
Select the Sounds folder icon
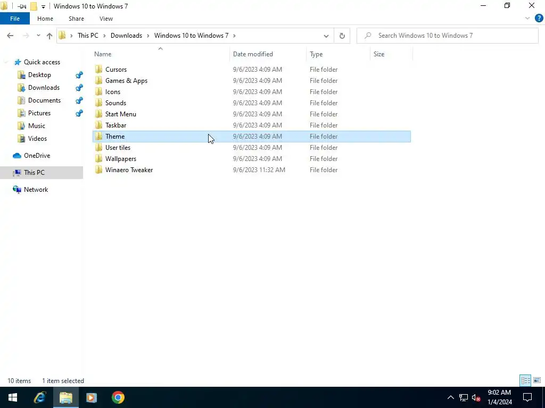pyautogui.click(x=98, y=103)
